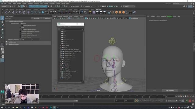Click the Windows Start button
This screenshot has width=195, height=109.
[x=2, y=107]
